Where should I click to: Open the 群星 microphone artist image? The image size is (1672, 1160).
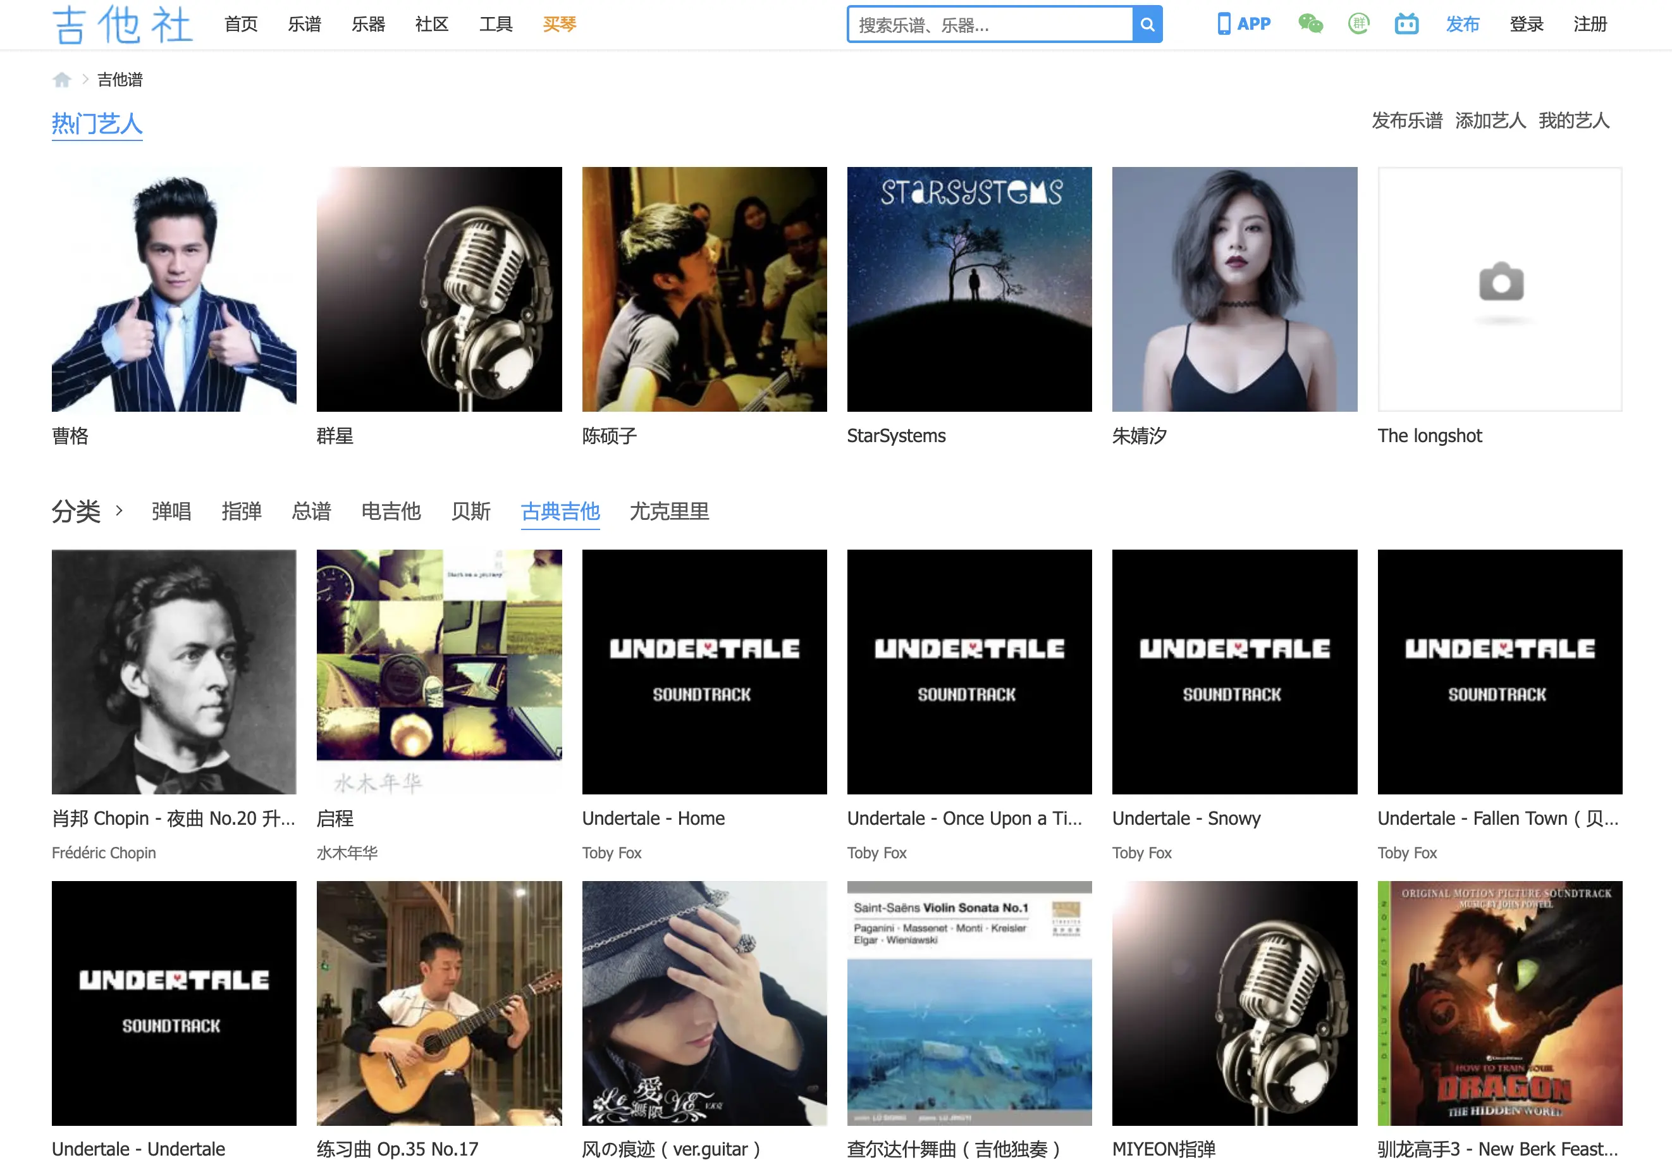click(439, 289)
